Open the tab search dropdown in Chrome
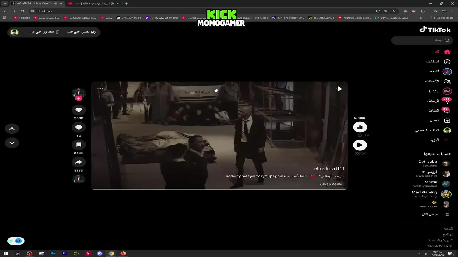This screenshot has height=257, width=458. point(5,4)
